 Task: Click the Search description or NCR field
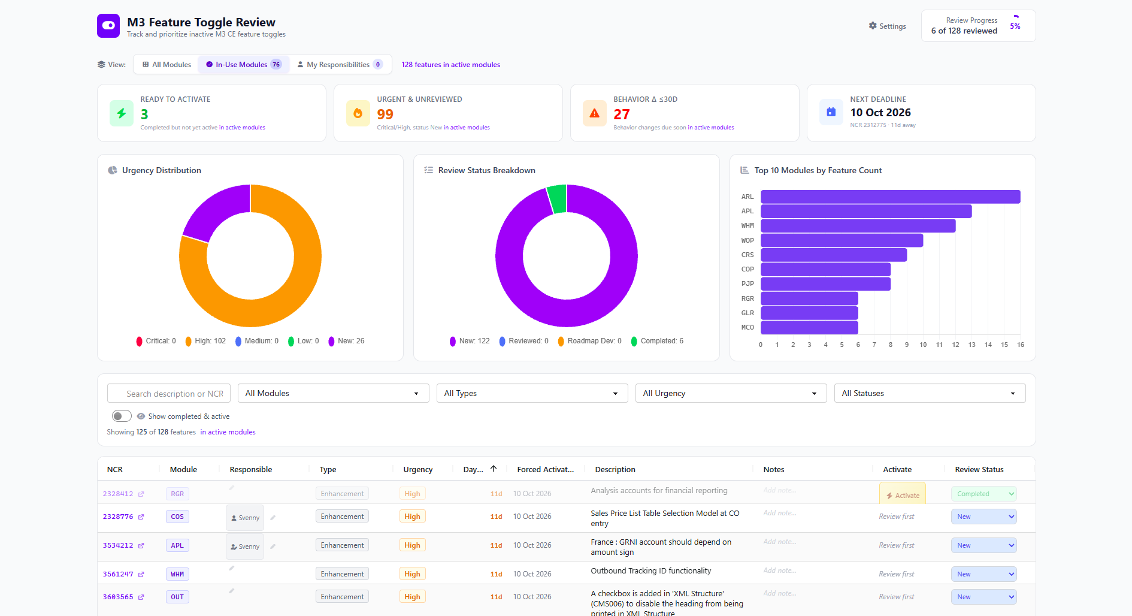(169, 393)
